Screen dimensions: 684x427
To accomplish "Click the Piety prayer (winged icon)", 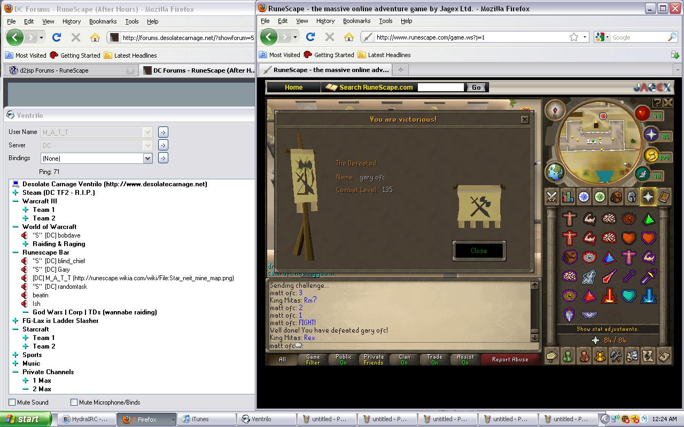I will click(589, 314).
